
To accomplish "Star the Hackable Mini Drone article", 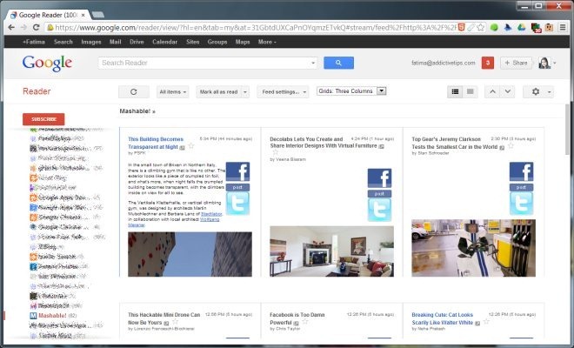I will (175, 322).
